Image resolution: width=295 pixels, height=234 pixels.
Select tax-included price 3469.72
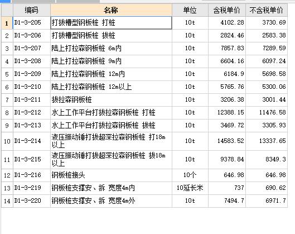[227, 126]
